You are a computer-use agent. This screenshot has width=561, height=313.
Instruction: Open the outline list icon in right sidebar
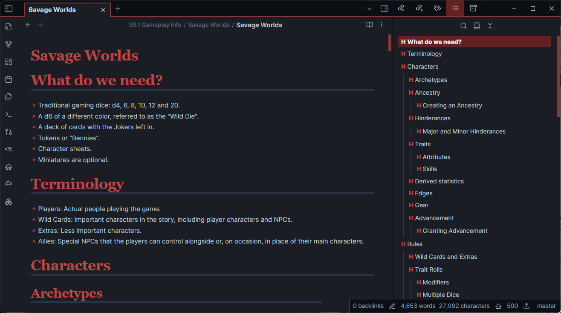455,9
